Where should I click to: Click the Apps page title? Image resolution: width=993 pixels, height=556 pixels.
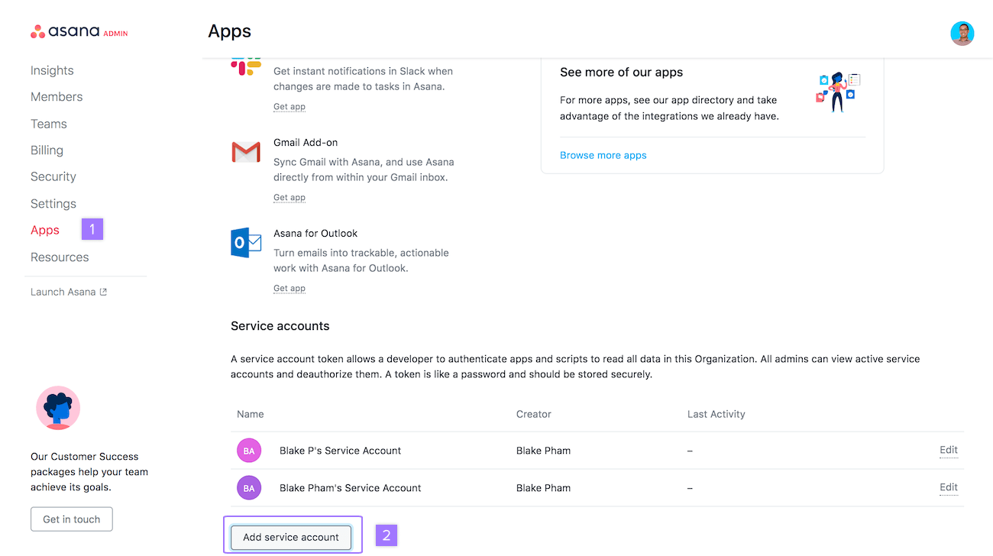[x=230, y=31]
